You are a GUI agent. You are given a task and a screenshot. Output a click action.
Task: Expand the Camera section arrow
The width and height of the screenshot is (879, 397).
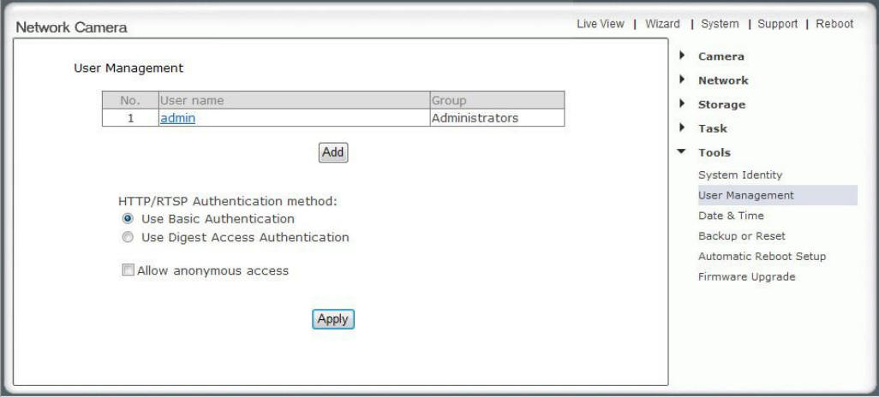tap(682, 56)
